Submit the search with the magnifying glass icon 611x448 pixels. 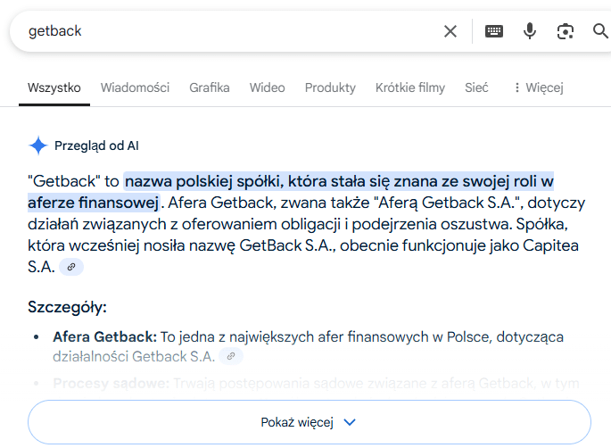[x=600, y=31]
